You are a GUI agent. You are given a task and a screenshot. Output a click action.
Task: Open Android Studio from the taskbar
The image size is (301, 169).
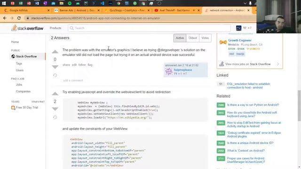click(78, 3)
